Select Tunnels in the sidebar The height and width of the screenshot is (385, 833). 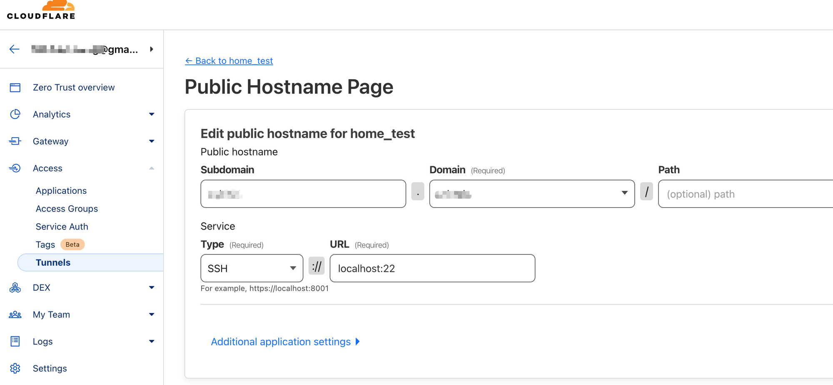point(90,263)
